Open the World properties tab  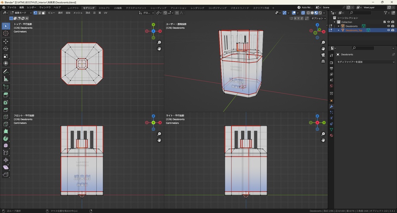[331, 86]
